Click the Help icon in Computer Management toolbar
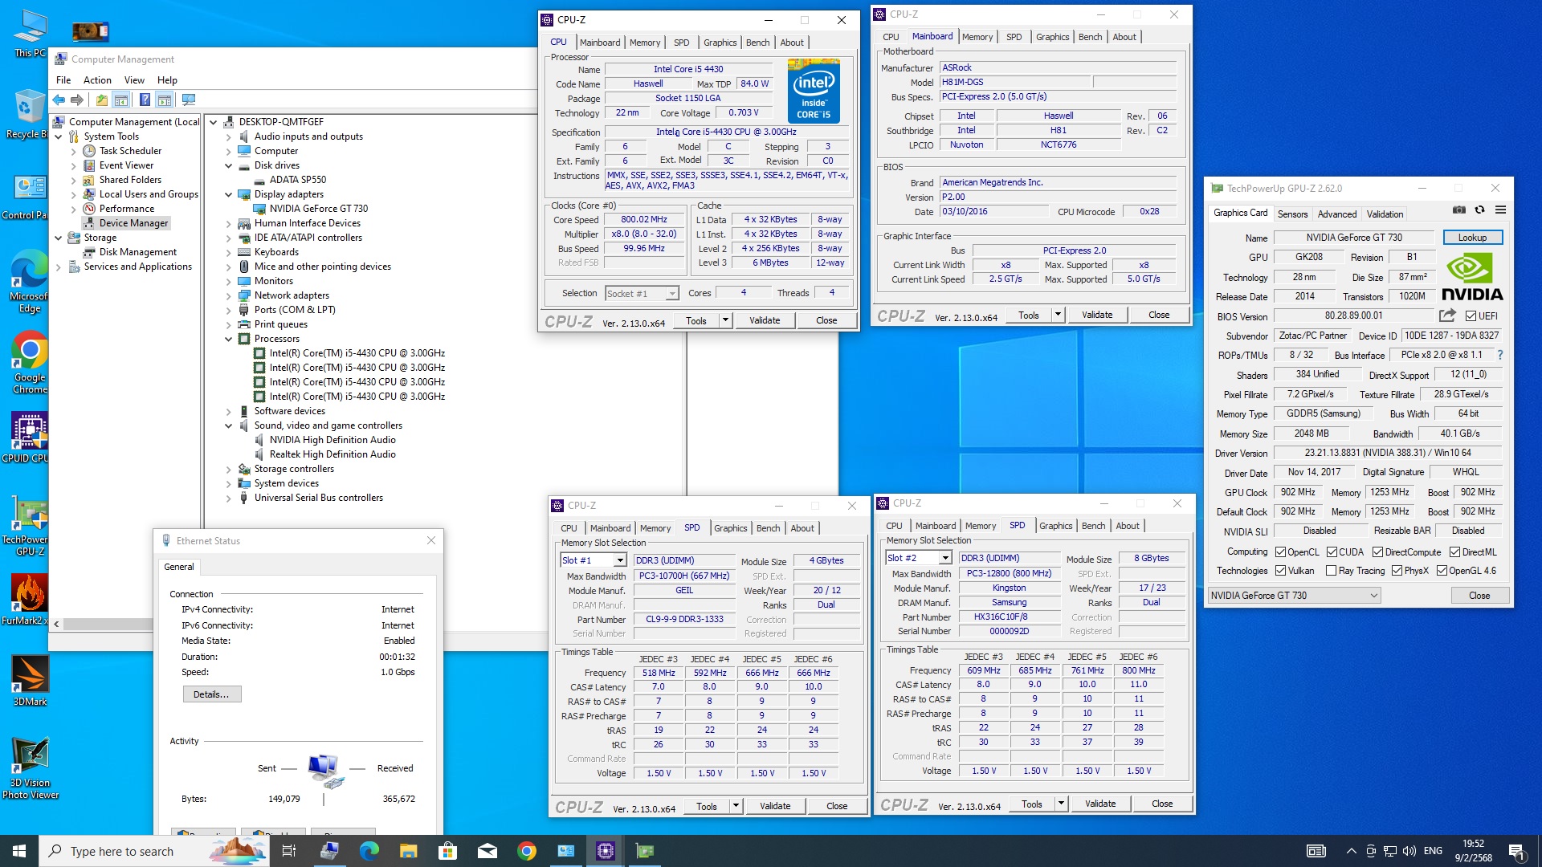Image resolution: width=1542 pixels, height=867 pixels. [x=145, y=100]
